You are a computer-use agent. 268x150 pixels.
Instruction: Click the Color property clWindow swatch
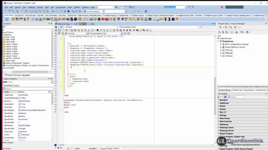[20, 135]
